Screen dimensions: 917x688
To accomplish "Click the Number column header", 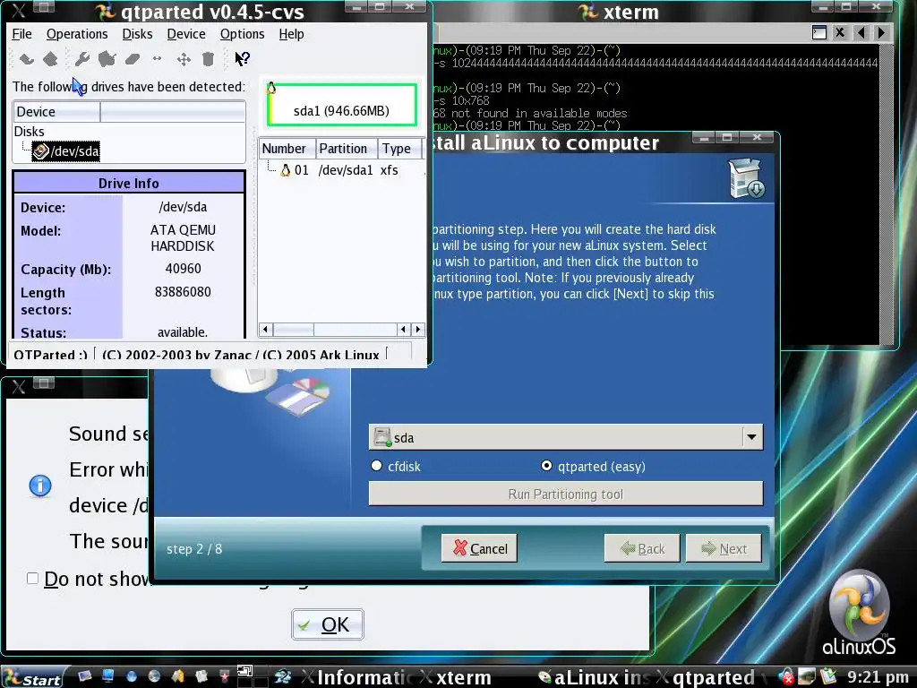I will 287,149.
